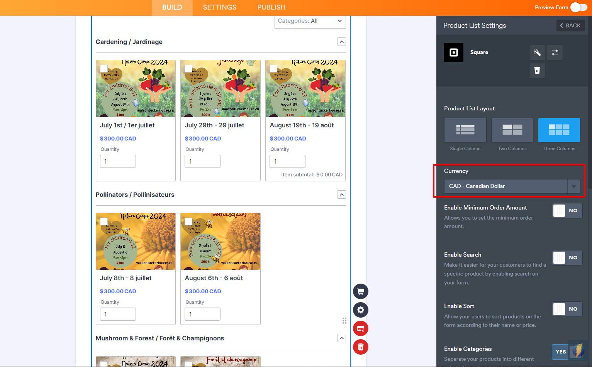Click the July 1st product image thumbnail
This screenshot has width=592, height=367.
point(136,88)
